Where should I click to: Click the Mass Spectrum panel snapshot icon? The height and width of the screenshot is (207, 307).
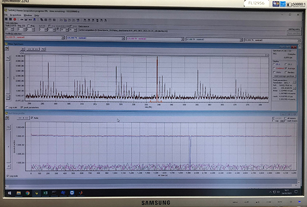[7, 48]
